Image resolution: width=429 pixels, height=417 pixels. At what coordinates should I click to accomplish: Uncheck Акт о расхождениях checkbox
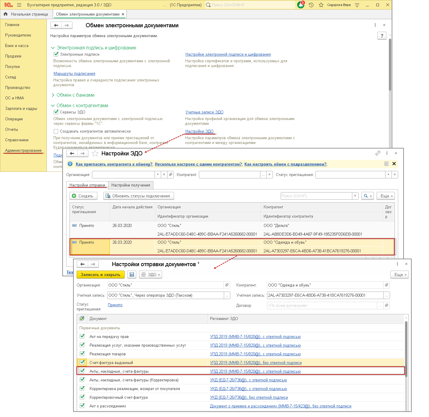click(x=82, y=406)
